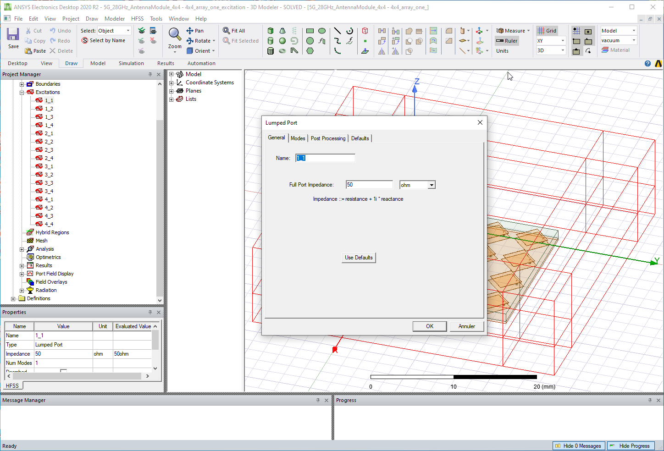Screen dimensions: 664x451
Task: Click the Annuler button
Action: tap(466, 326)
